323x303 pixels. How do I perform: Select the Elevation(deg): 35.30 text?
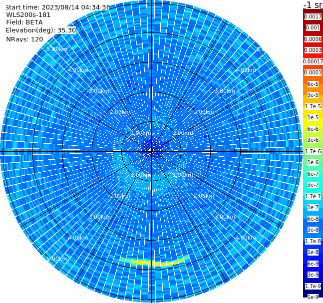(x=41, y=30)
